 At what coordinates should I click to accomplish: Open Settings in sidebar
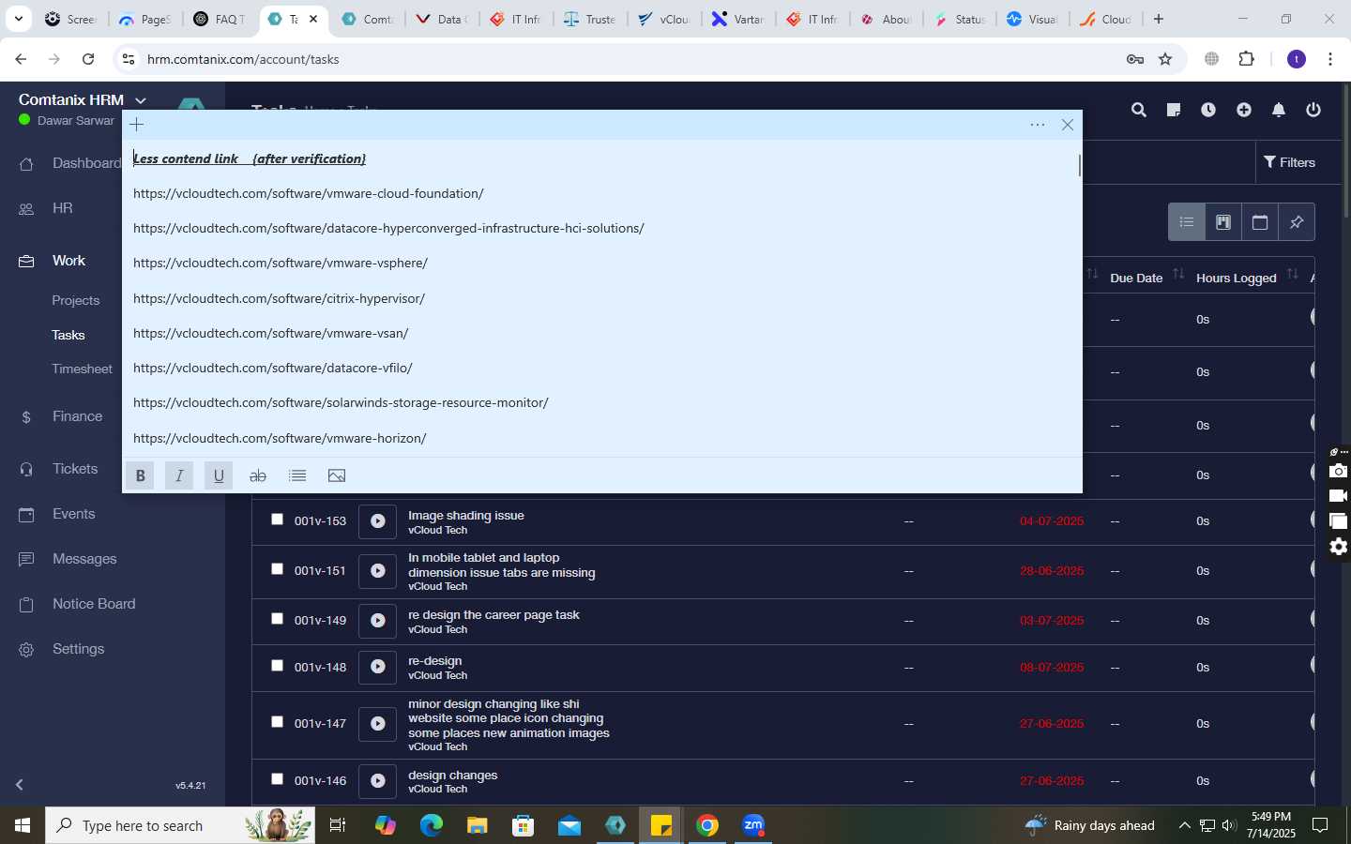(78, 649)
